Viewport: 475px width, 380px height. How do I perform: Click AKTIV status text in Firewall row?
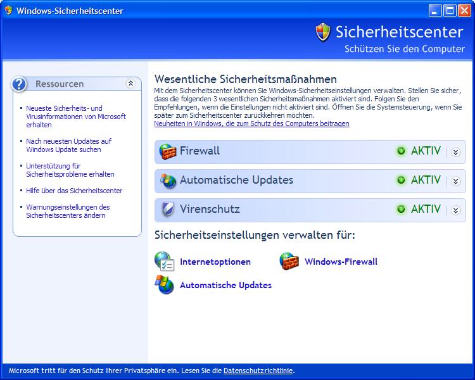[x=426, y=151]
